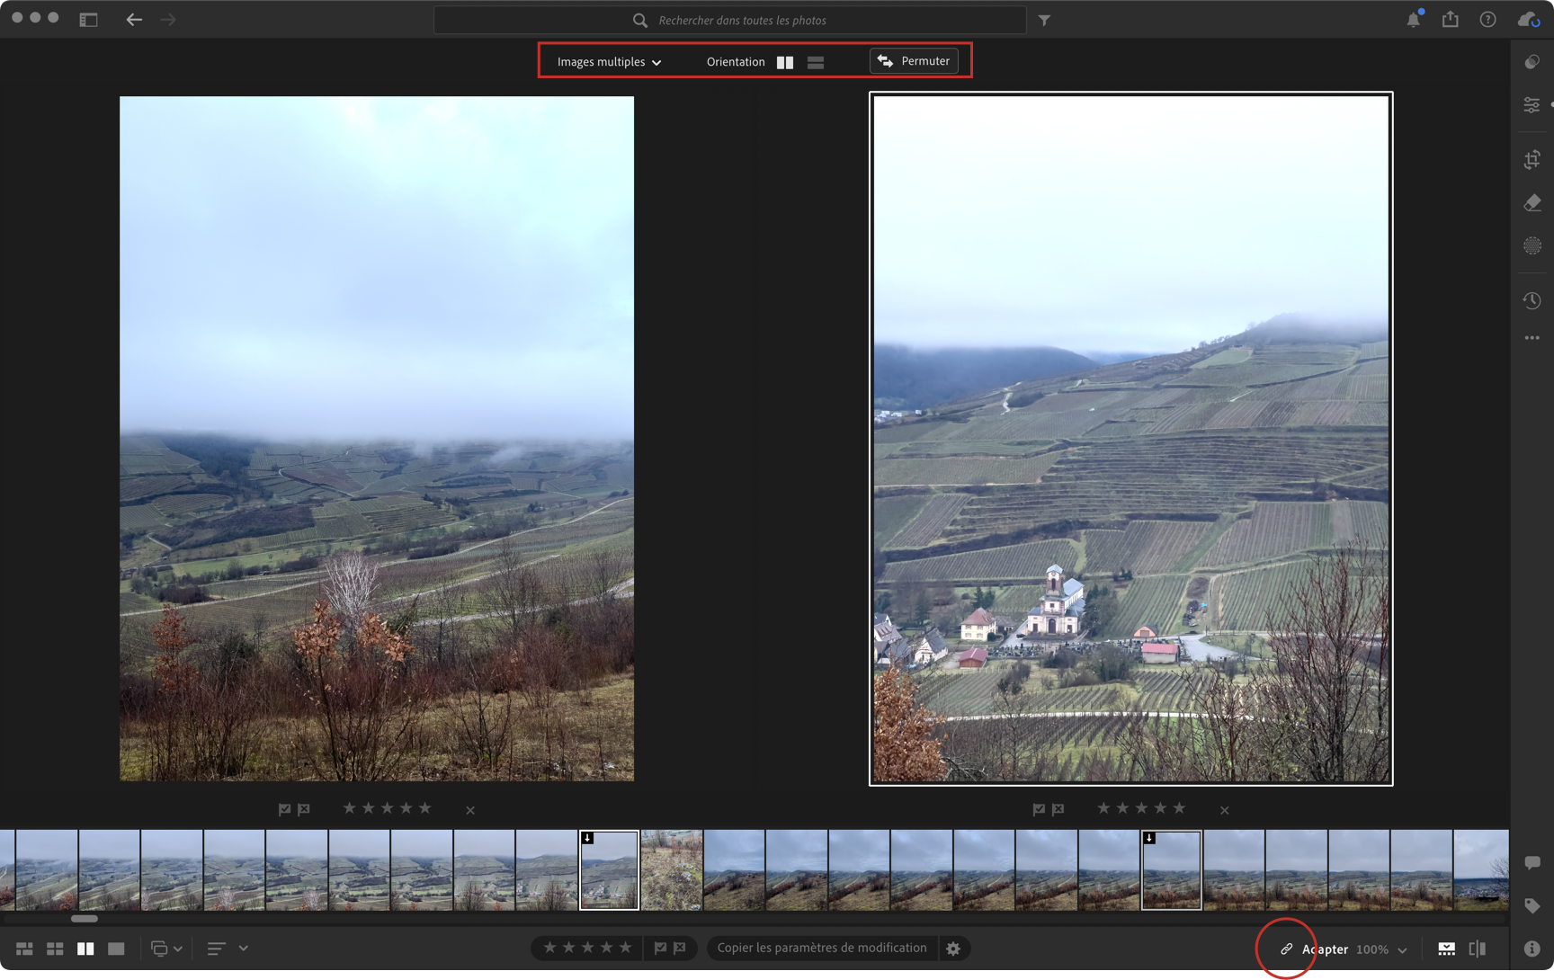
Task: Click the share export icon
Action: click(x=1451, y=19)
